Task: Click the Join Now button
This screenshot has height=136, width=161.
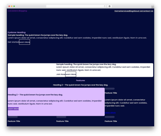Action: click(61, 74)
